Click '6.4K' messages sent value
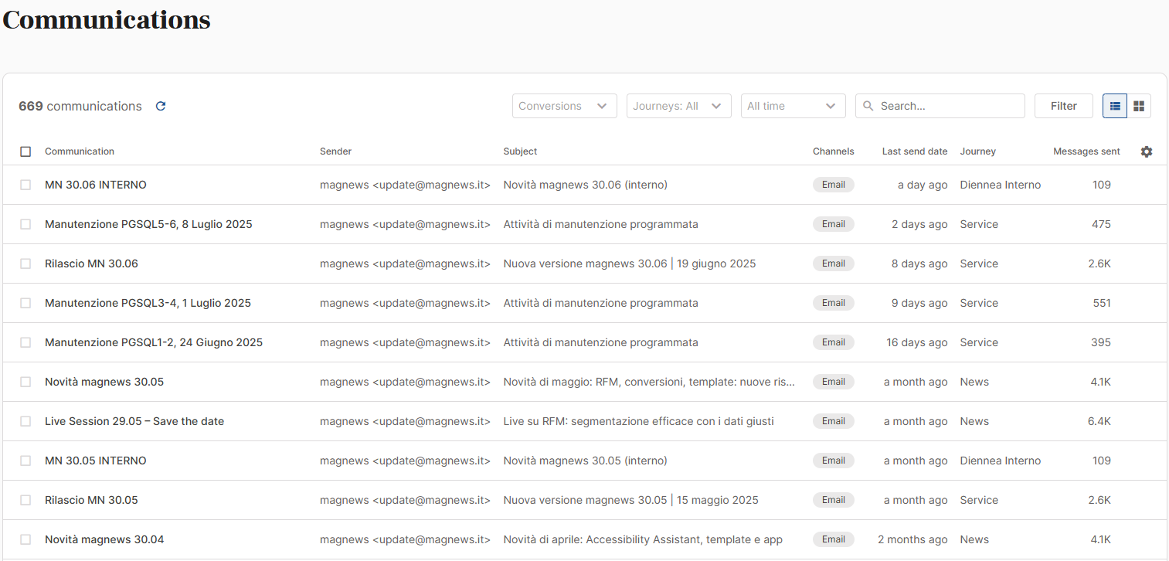Viewport: 1169px width, 561px height. point(1099,421)
